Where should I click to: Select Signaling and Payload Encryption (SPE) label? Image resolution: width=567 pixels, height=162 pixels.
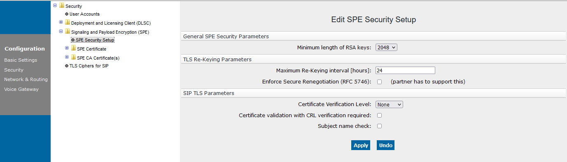coord(110,32)
